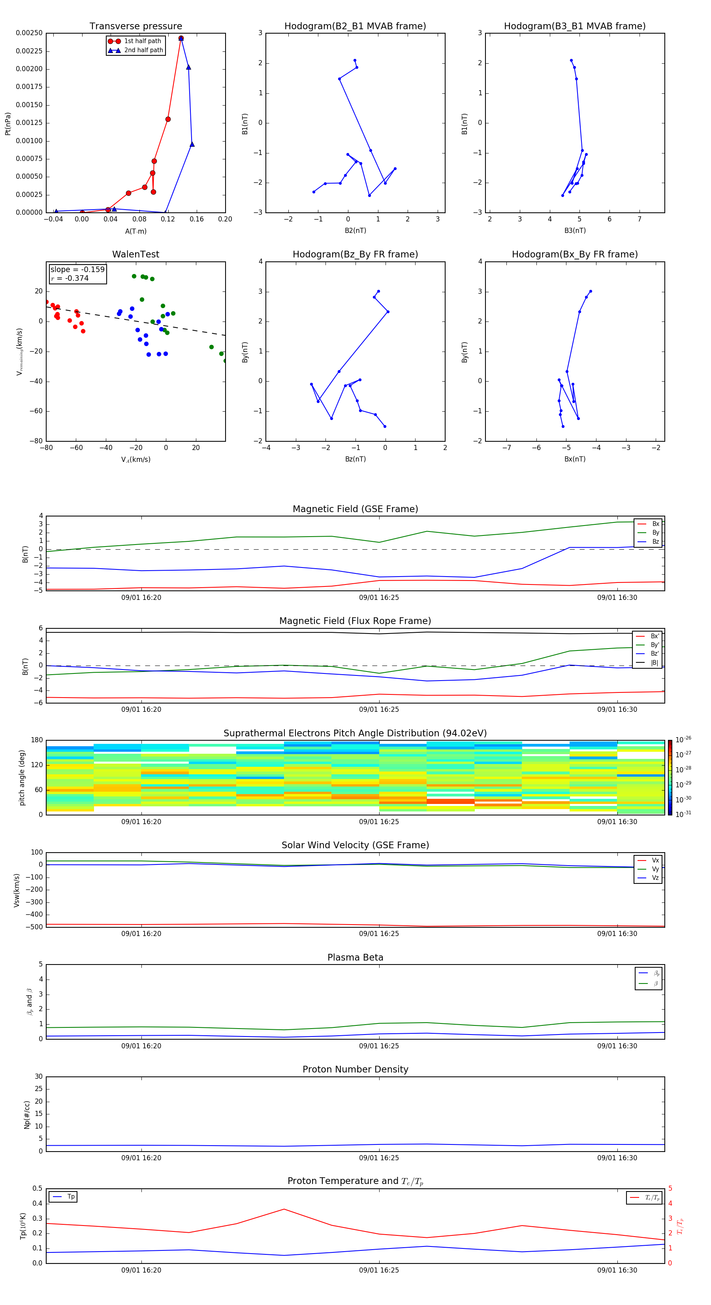Click the 'Hodogram(B2_B1 MVAB frame)' title
Viewport: 711px width, 1305px height.
[355, 26]
